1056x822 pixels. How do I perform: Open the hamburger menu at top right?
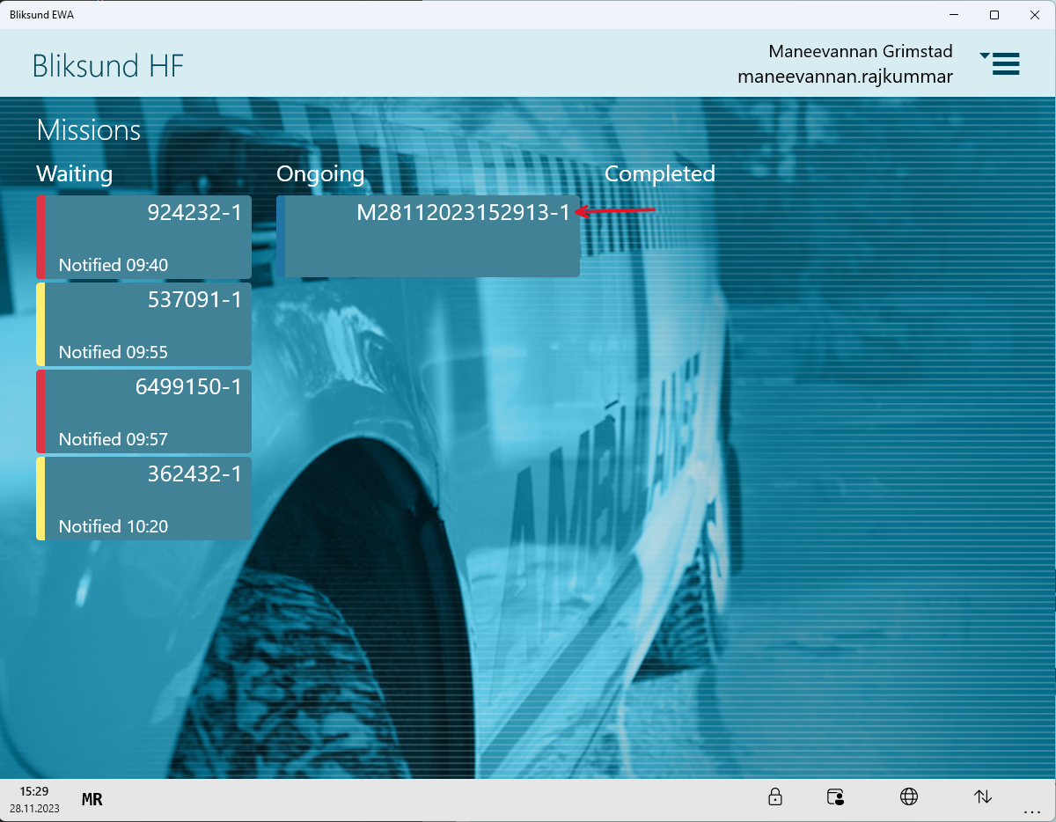[1001, 63]
